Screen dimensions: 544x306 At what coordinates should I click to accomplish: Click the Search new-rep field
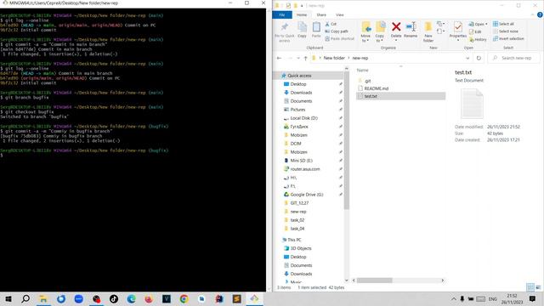click(x=513, y=58)
